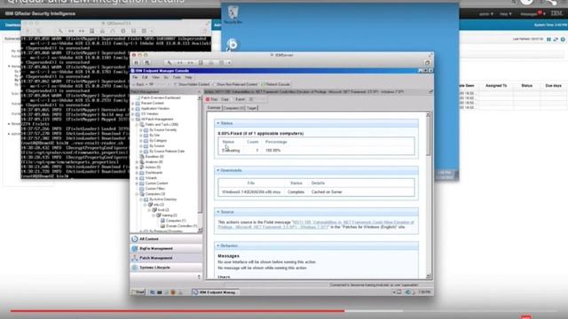
Task: Click the Export action button
Action: tap(240, 99)
